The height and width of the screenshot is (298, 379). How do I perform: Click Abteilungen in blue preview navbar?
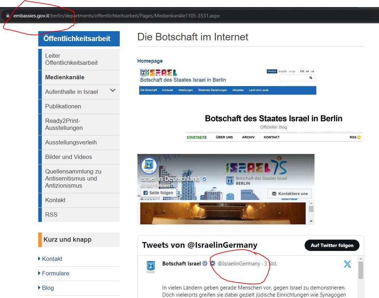pos(186,90)
